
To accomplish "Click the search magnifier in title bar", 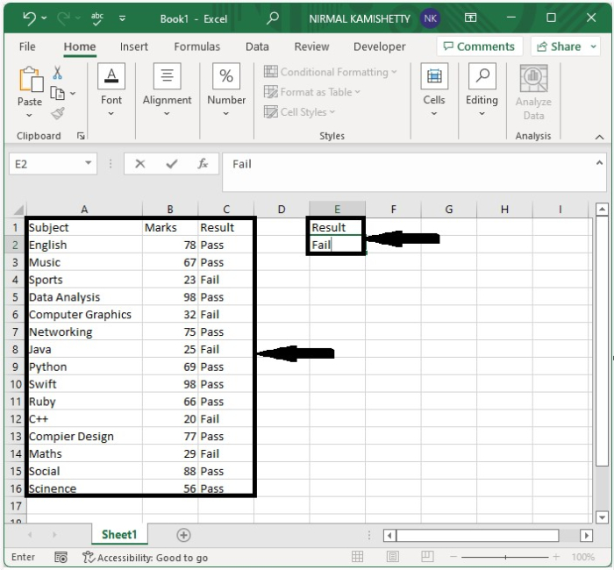I will (273, 18).
